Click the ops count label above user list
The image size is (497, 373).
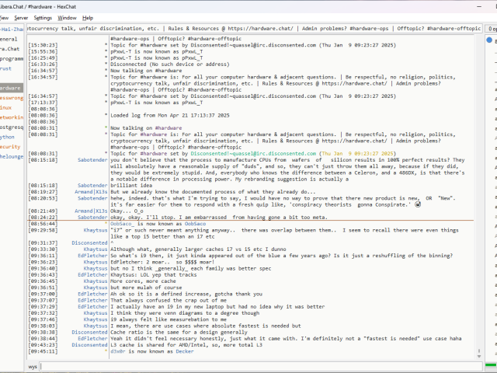pyautogui.click(x=492, y=28)
